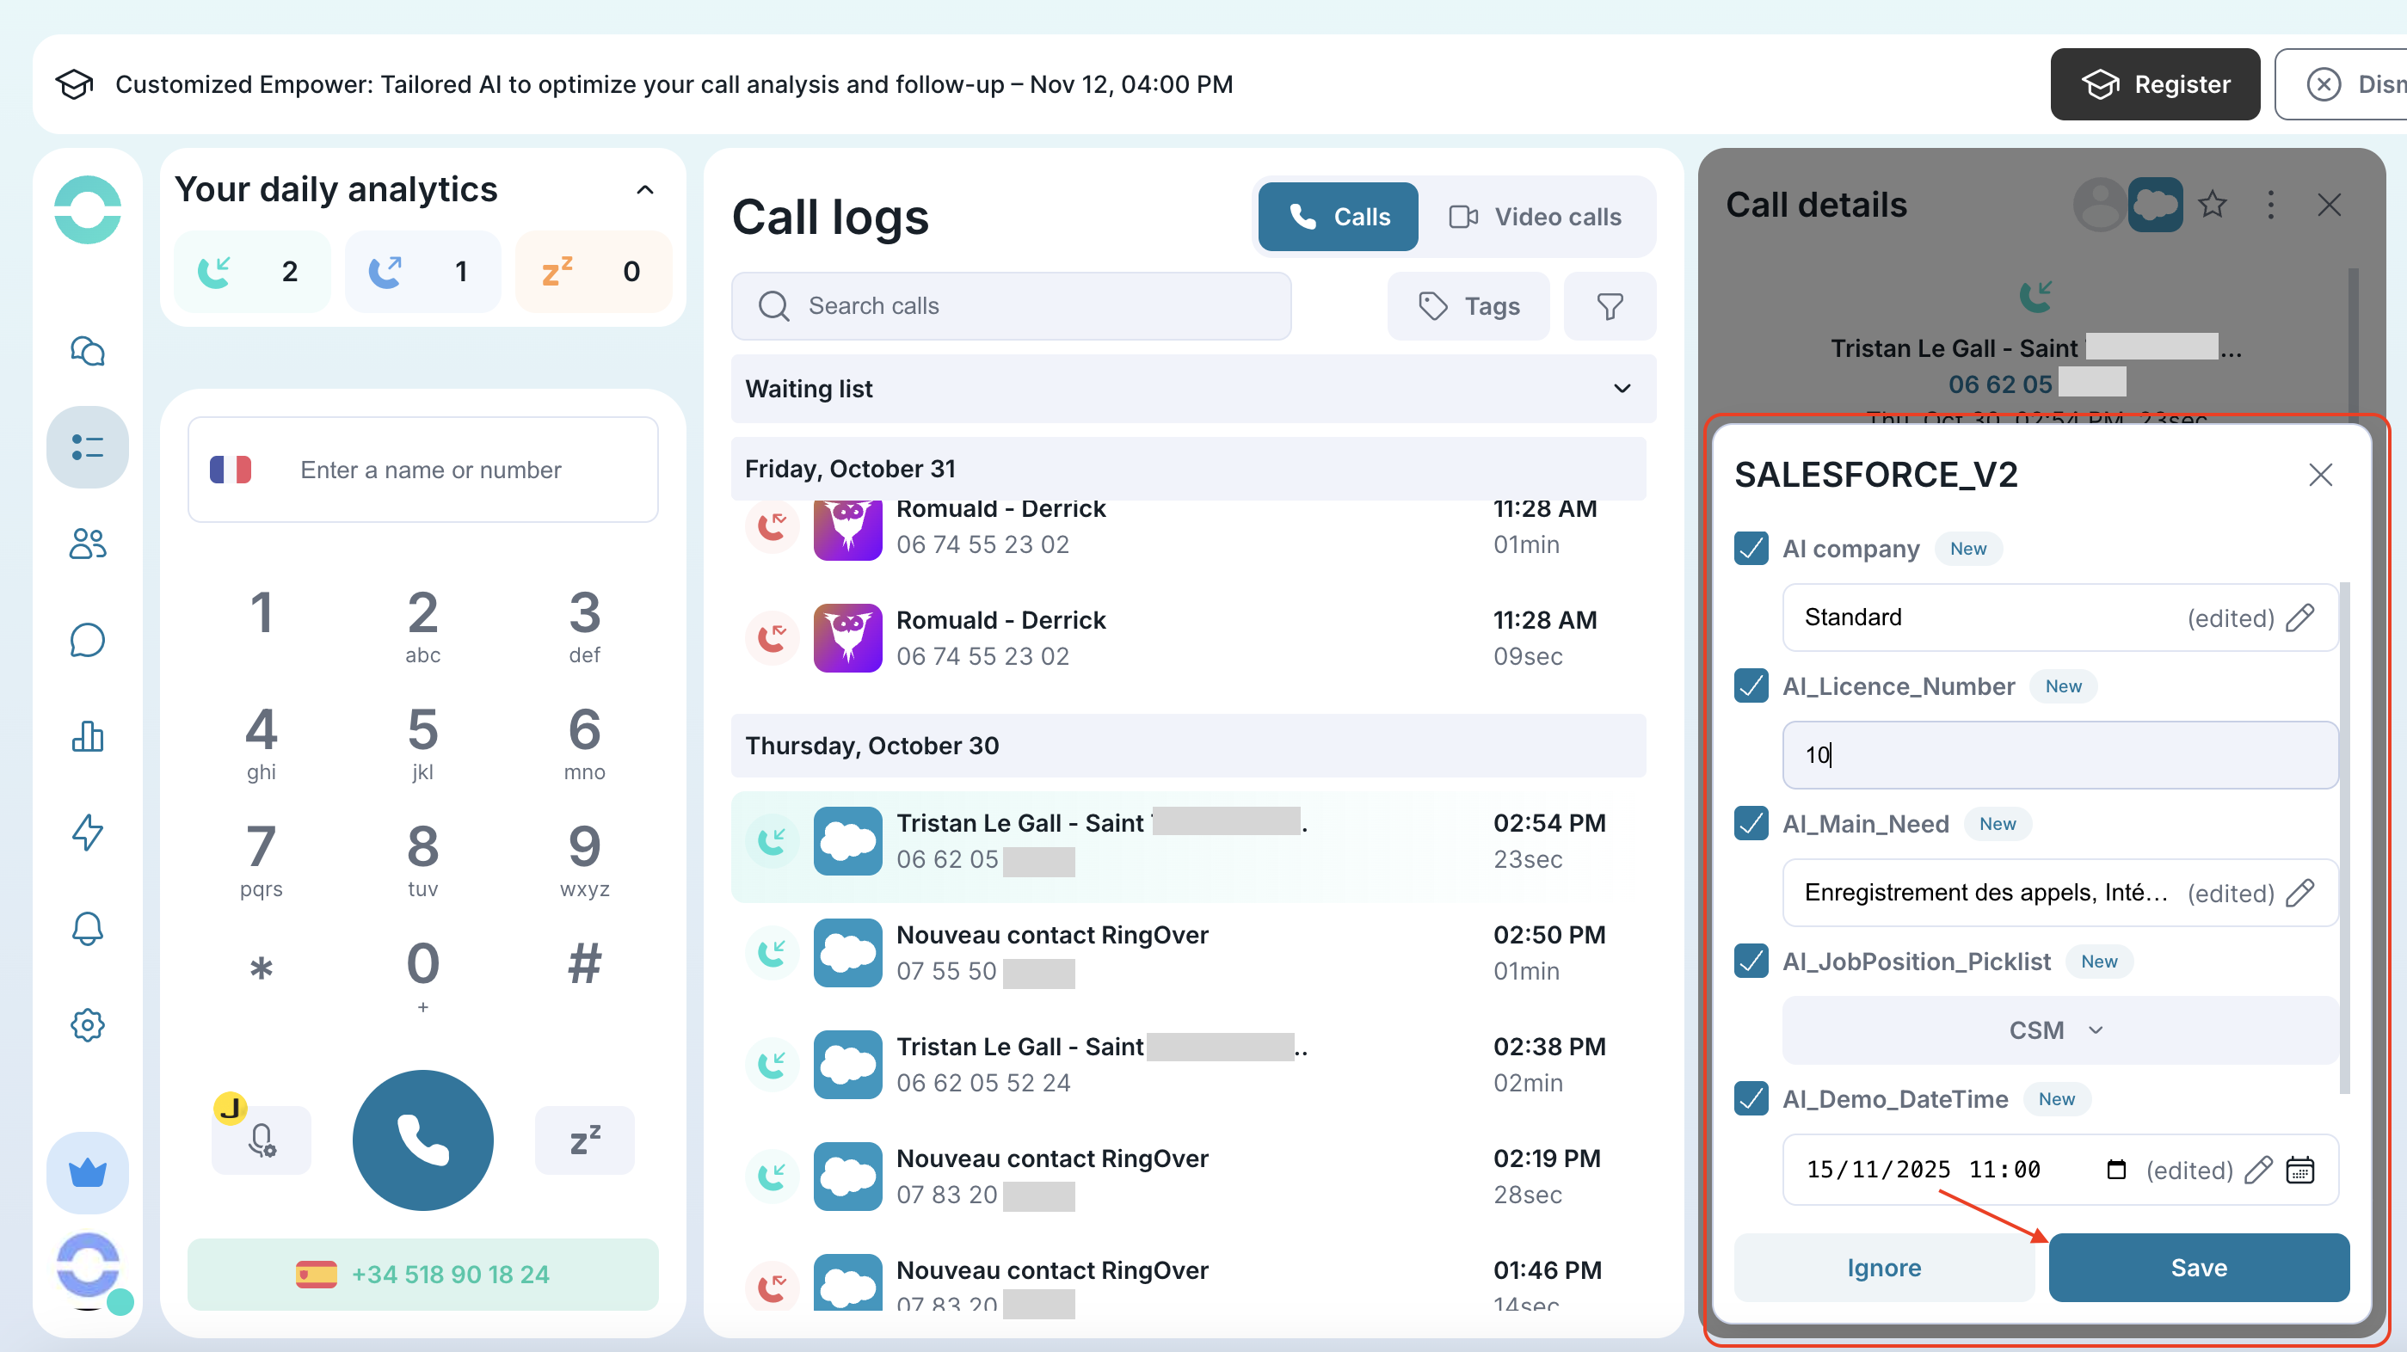This screenshot has width=2407, height=1352.
Task: Collapse Your daily analytics panel
Action: click(644, 190)
